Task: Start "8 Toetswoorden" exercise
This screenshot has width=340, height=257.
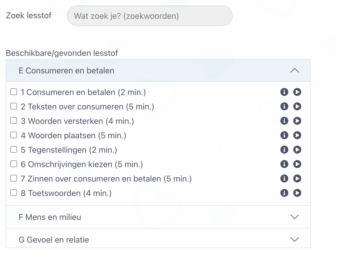Action: tap(297, 193)
